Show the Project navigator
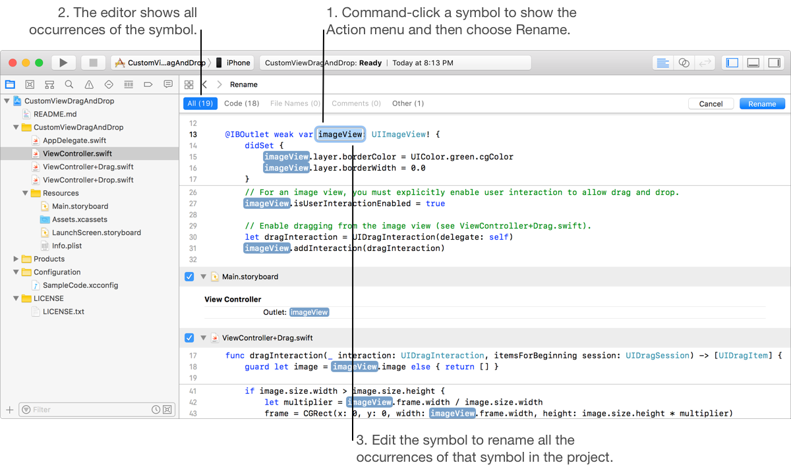 coord(10,84)
